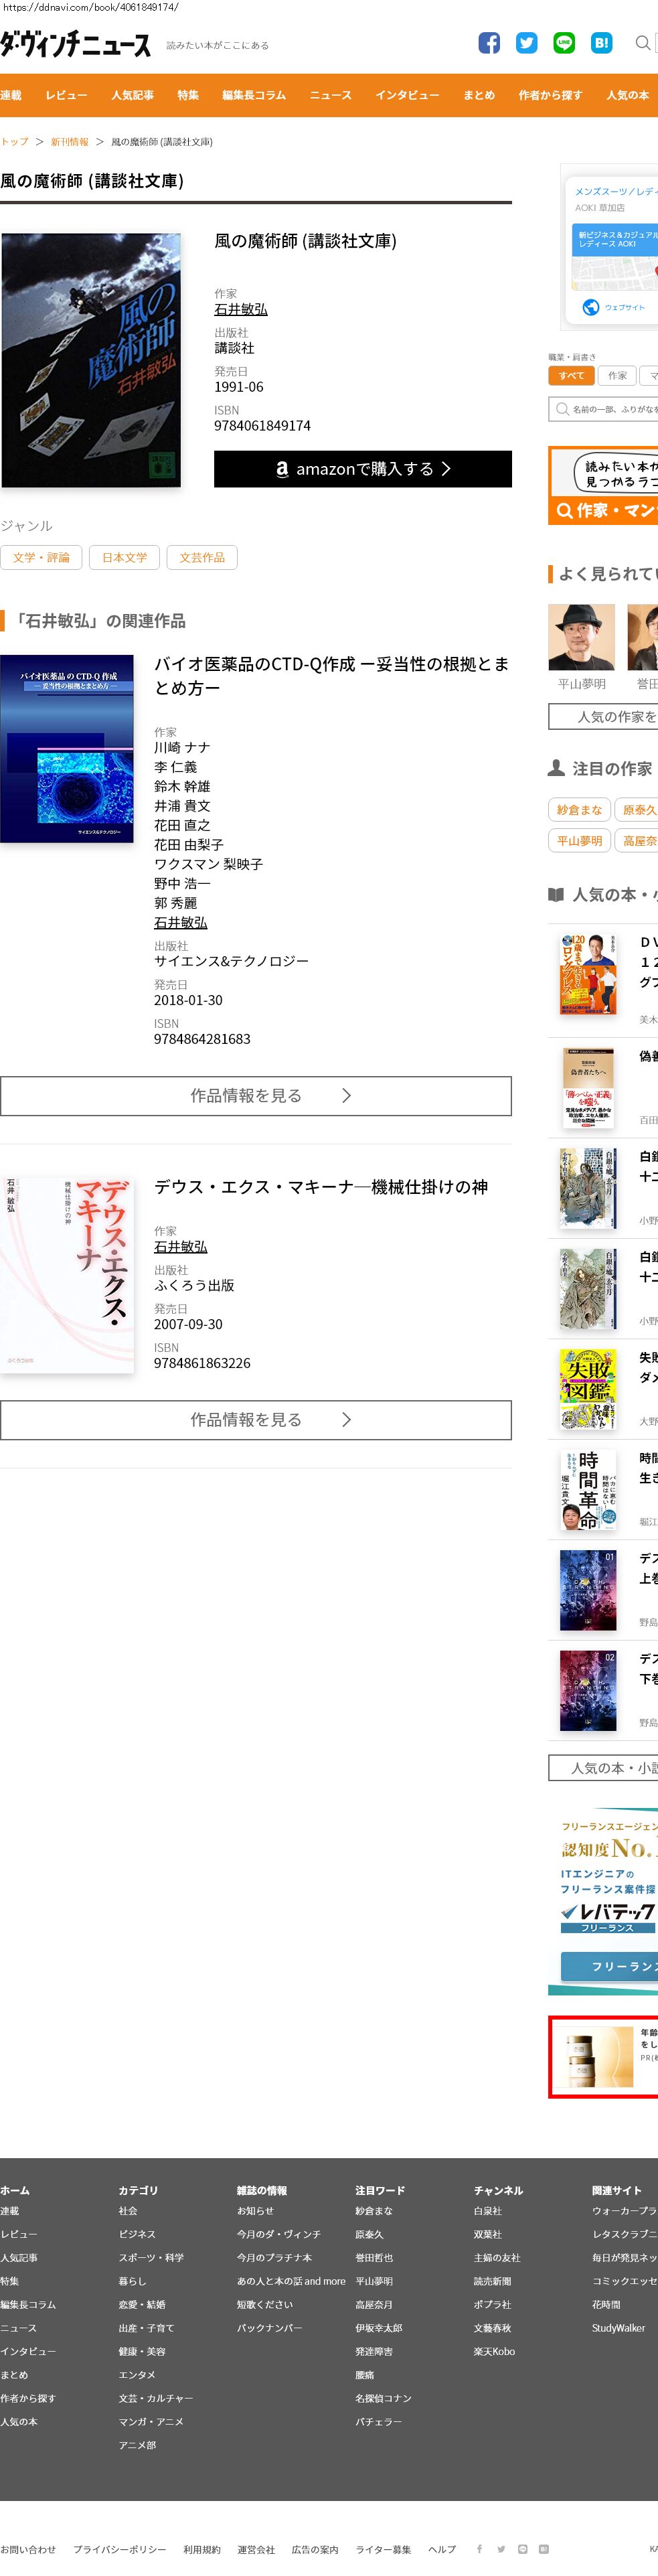
Task: Select the すべて filter tab
Action: [x=571, y=376]
